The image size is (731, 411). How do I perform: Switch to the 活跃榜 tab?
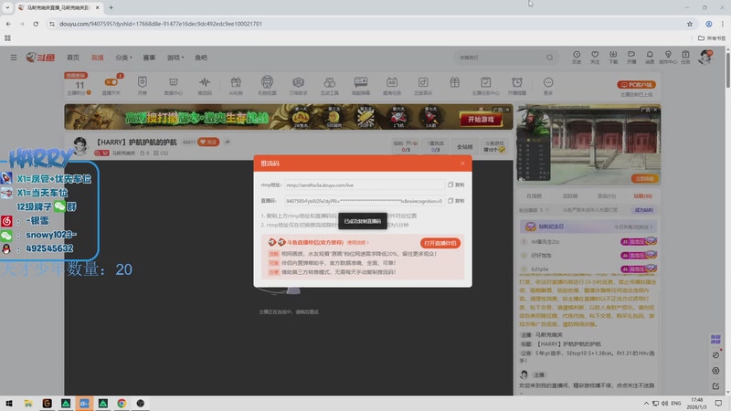[570, 195]
